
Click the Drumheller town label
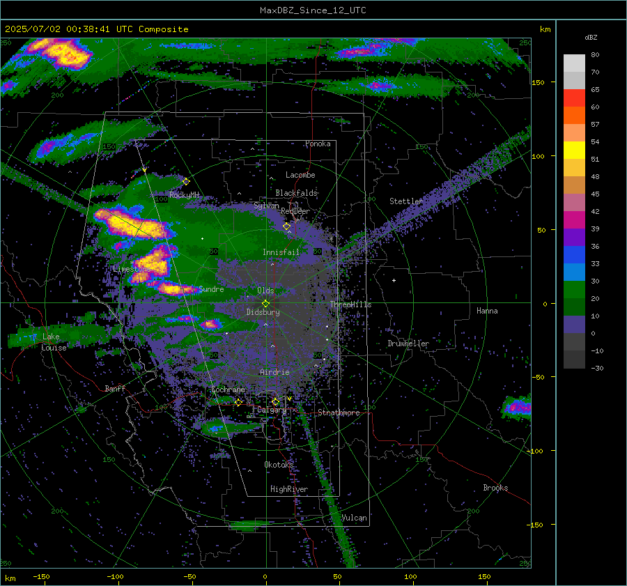[x=408, y=344]
